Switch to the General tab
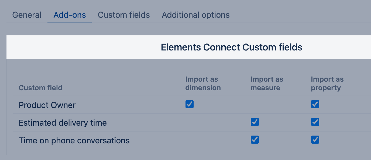371x160 pixels. point(27,15)
